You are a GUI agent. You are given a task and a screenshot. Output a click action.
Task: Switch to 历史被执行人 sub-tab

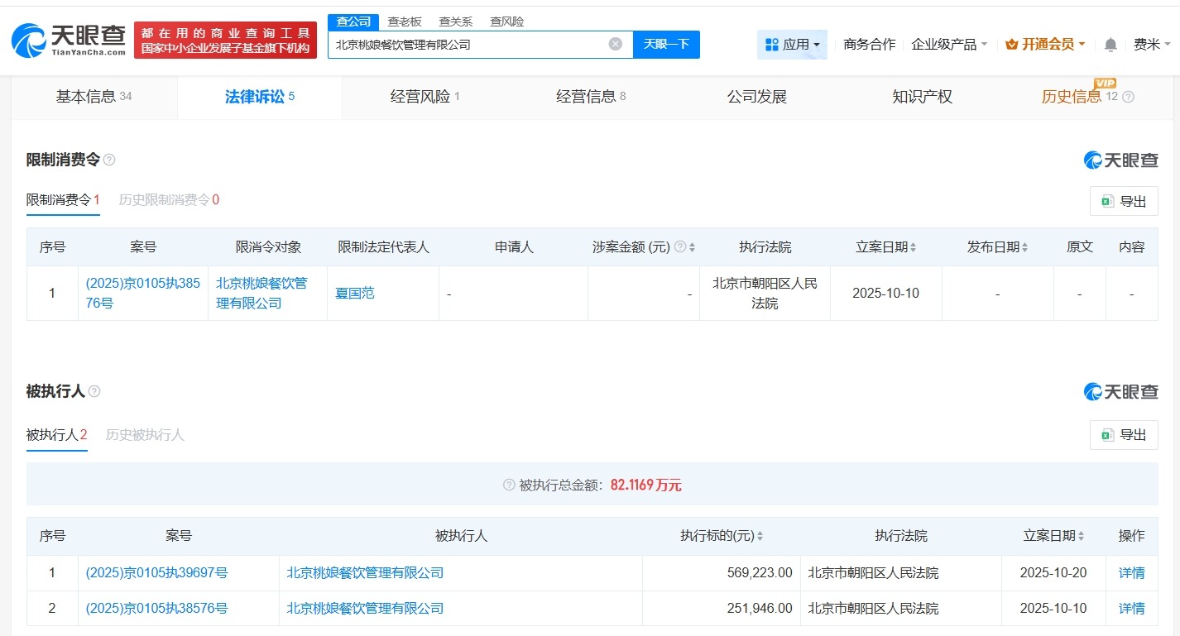[x=146, y=434]
